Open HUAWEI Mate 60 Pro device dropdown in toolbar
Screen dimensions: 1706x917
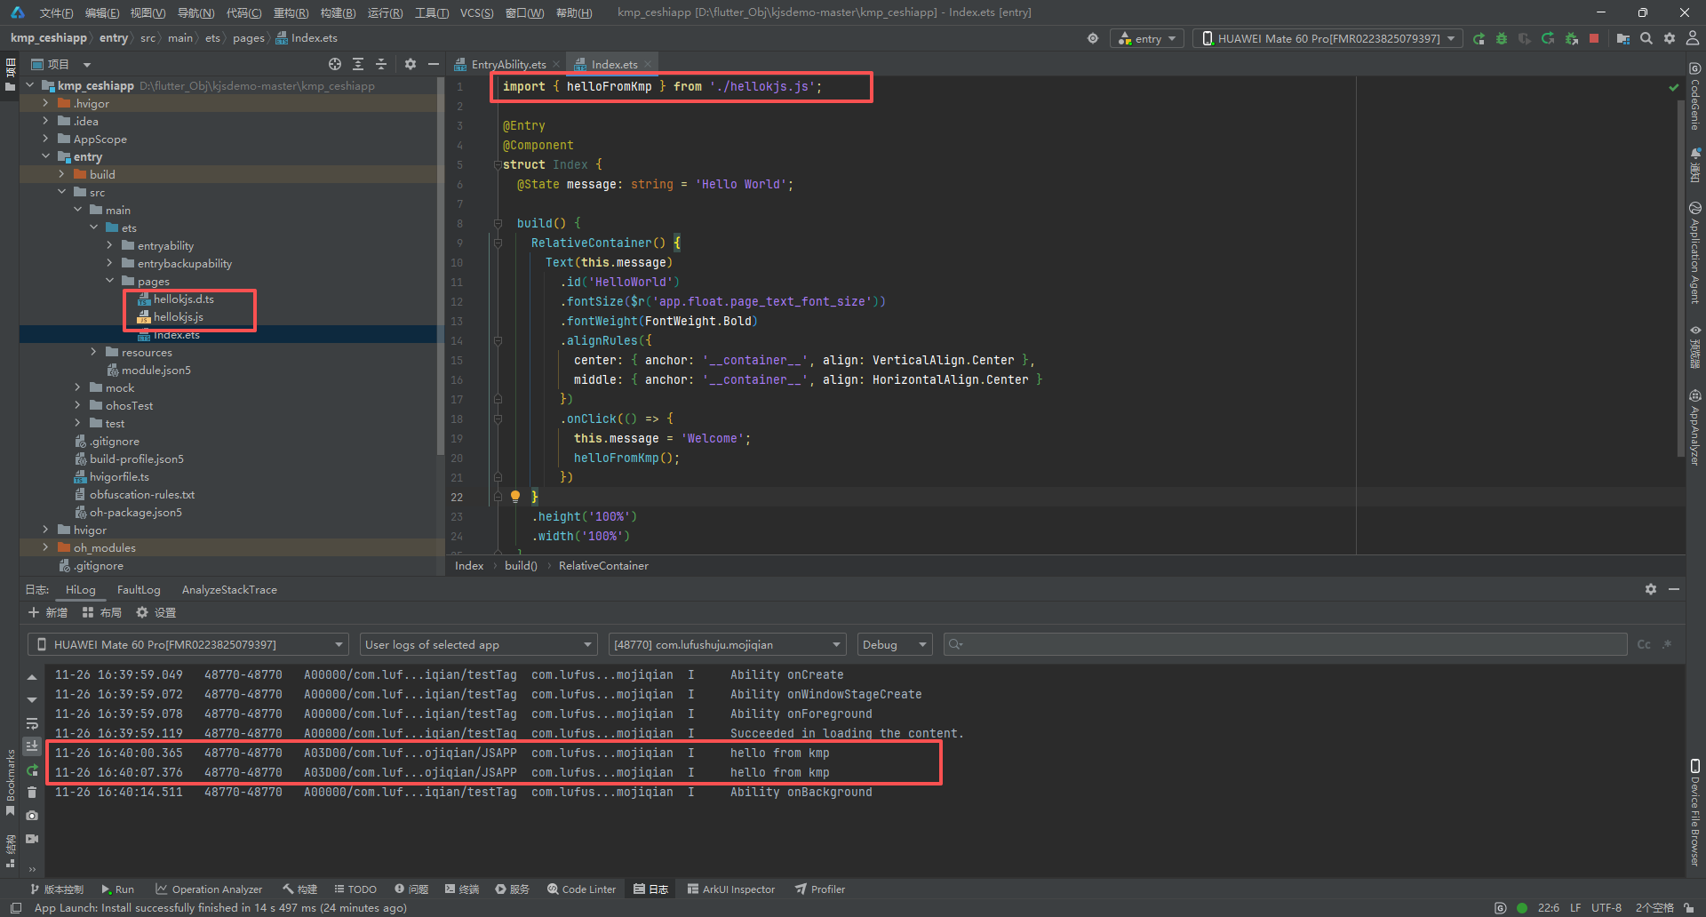[x=1327, y=38]
